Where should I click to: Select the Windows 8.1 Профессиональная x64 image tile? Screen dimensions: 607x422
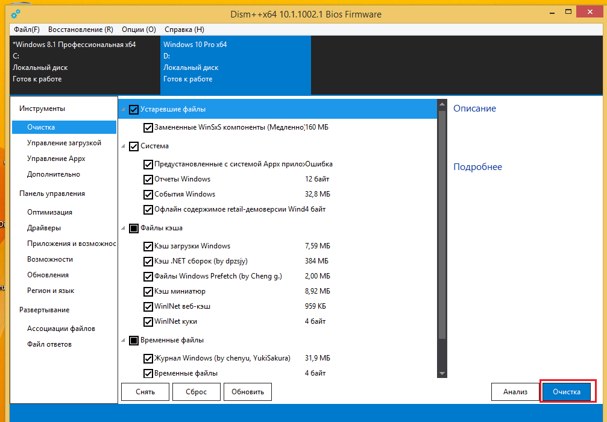(85, 65)
